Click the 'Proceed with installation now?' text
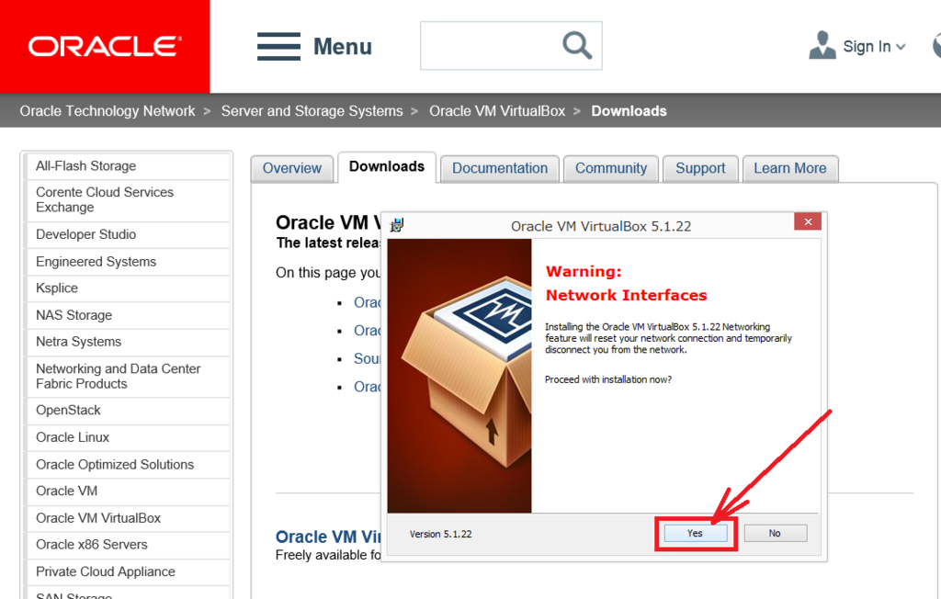This screenshot has width=941, height=599. pos(608,379)
